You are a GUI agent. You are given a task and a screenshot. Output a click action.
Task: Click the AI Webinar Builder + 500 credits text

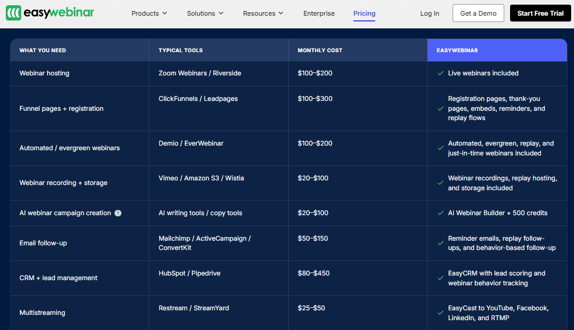(x=498, y=213)
